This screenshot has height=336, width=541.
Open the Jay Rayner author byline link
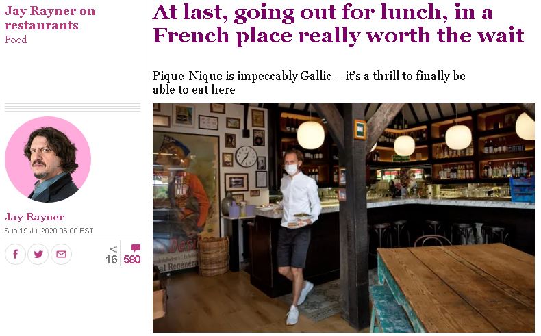coord(35,217)
